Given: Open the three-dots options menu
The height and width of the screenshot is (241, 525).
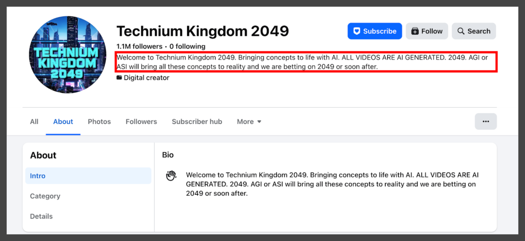Looking at the screenshot, I should (486, 122).
